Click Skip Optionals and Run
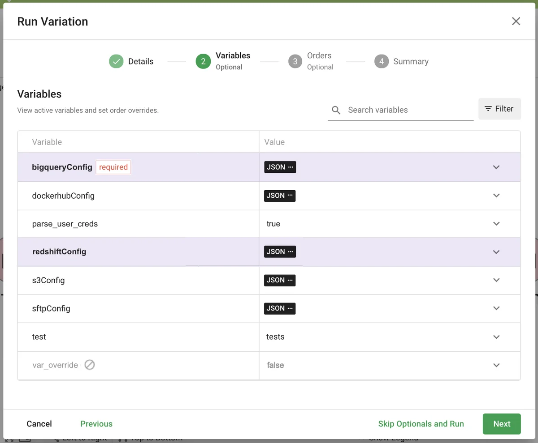The width and height of the screenshot is (538, 443). click(x=421, y=424)
